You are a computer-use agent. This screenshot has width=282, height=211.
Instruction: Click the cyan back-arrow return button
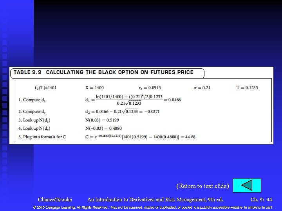coord(247,185)
